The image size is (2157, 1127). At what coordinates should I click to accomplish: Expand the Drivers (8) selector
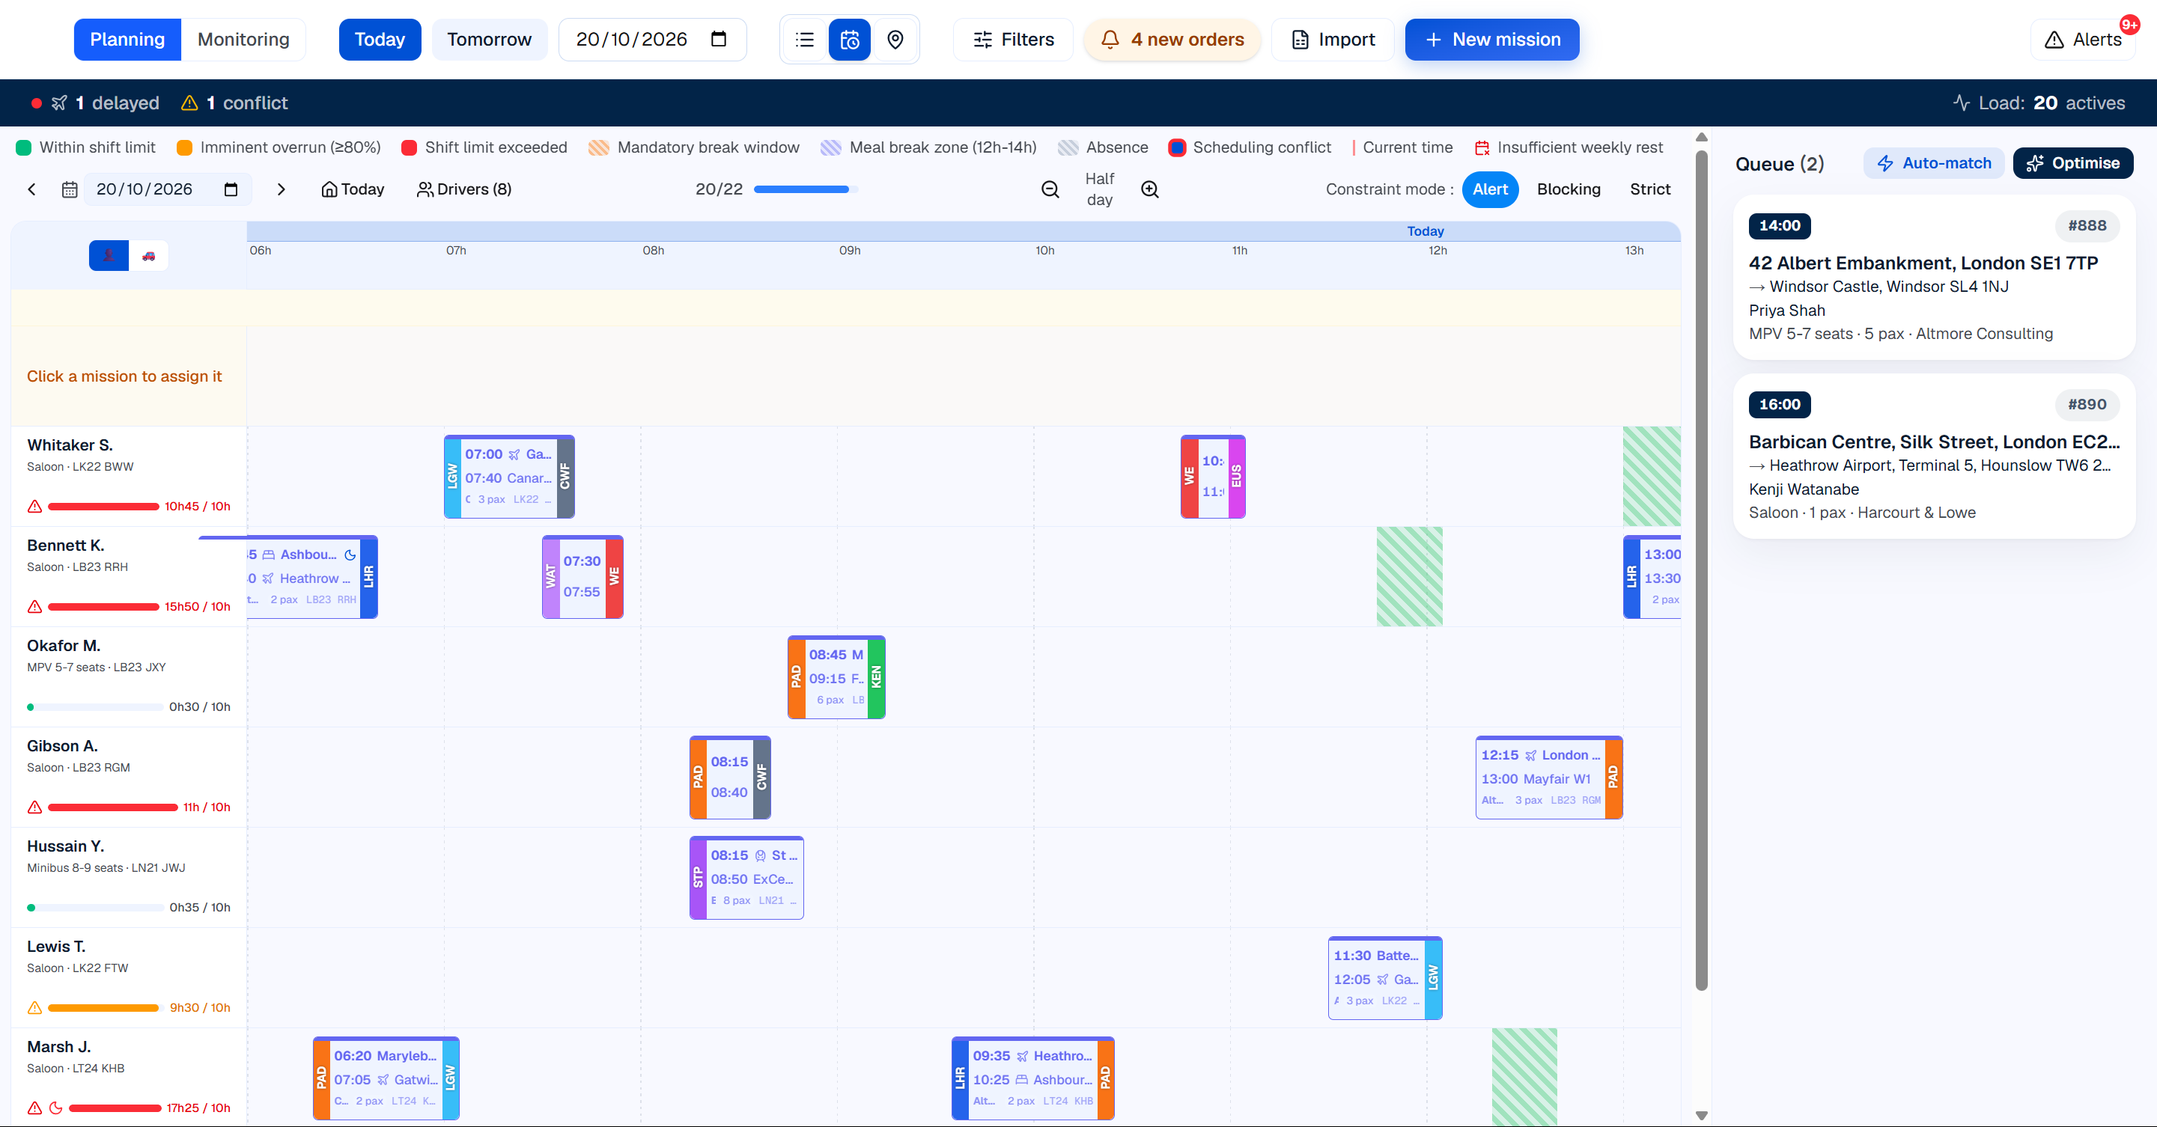pos(464,189)
